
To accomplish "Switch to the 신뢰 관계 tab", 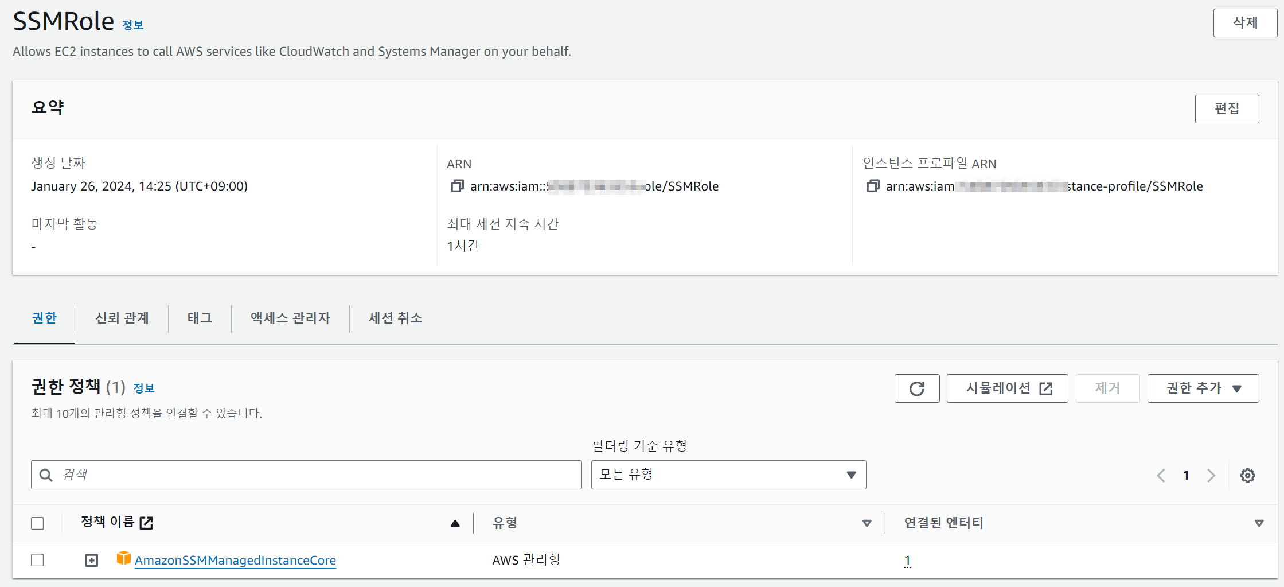I will 122,318.
